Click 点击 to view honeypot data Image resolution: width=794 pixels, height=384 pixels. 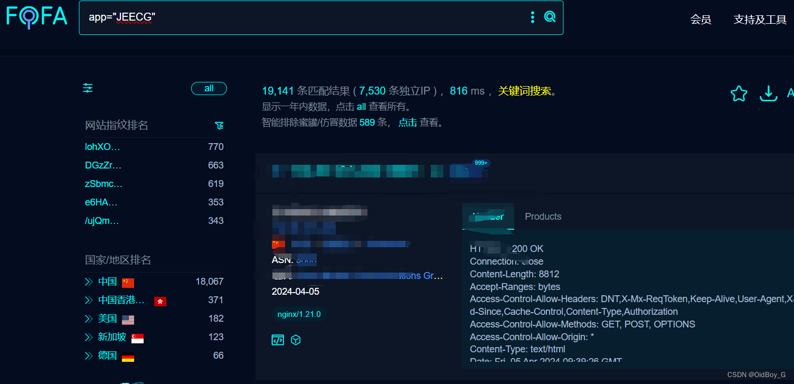408,123
